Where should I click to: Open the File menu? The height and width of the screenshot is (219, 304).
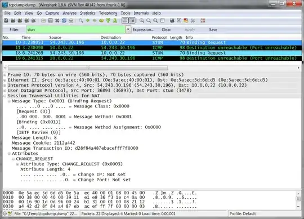[7, 13]
